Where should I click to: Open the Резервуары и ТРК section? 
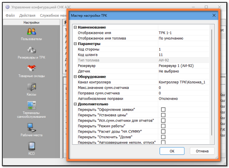tap(31, 53)
